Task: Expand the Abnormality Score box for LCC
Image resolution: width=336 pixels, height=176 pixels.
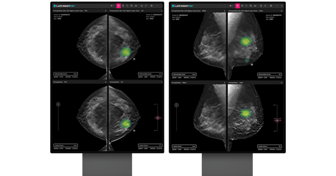Action: 150,74
